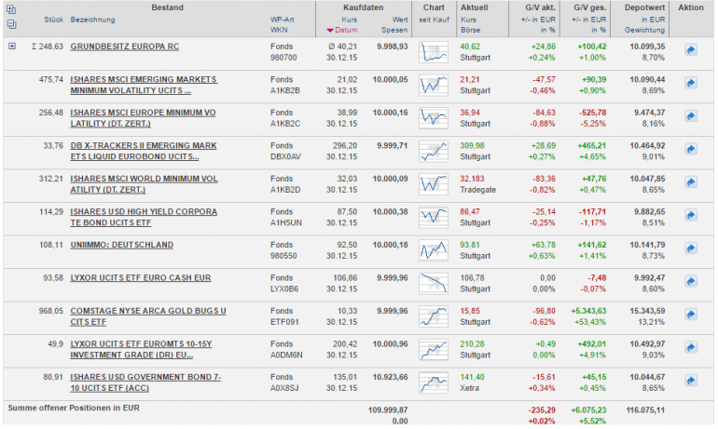
Task: Open action icon for ISHARES USD GOVERNMENT BOND
Action: coord(691,380)
